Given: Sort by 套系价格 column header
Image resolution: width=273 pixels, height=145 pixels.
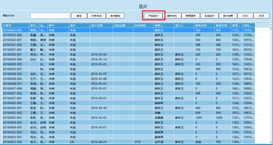Looking at the screenshot, I should tap(223, 25).
